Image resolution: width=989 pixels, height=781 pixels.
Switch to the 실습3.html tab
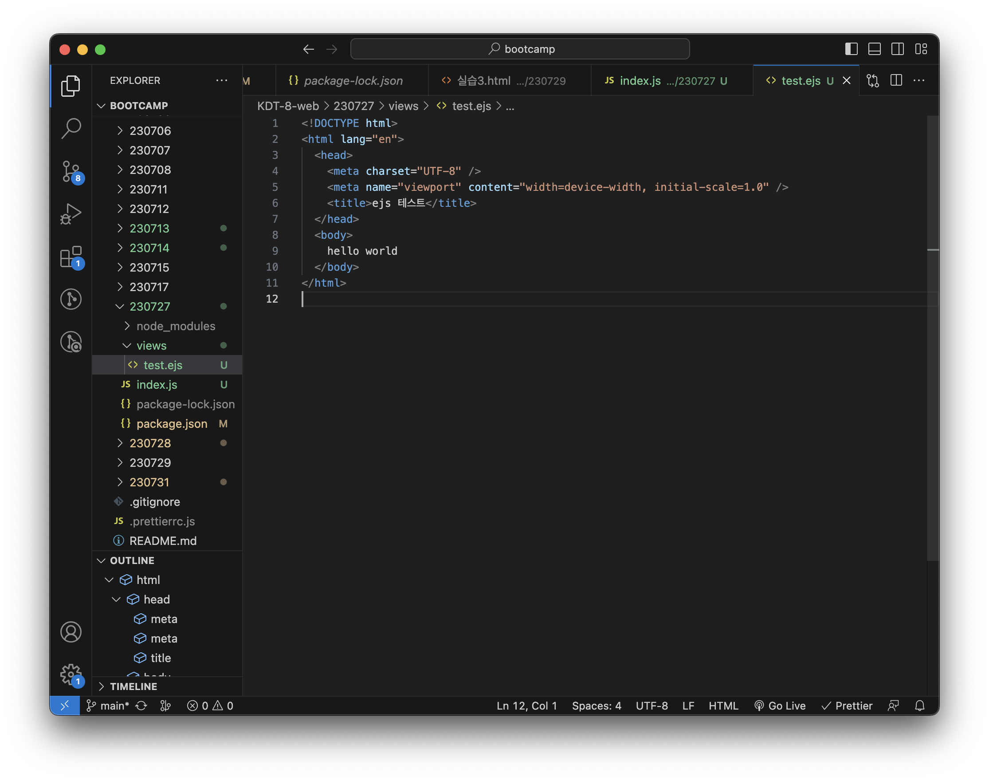[510, 80]
